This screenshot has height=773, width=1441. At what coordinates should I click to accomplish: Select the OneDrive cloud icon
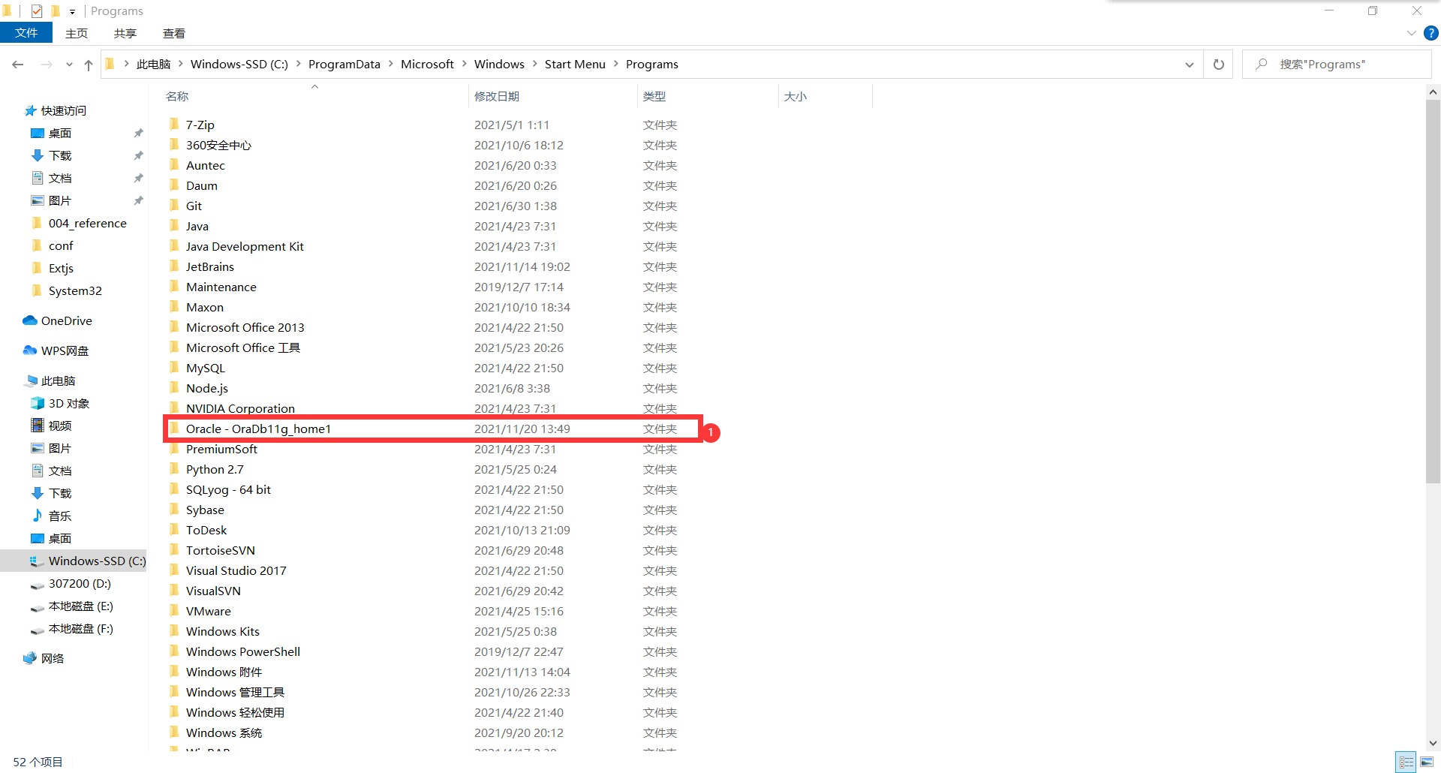(30, 320)
